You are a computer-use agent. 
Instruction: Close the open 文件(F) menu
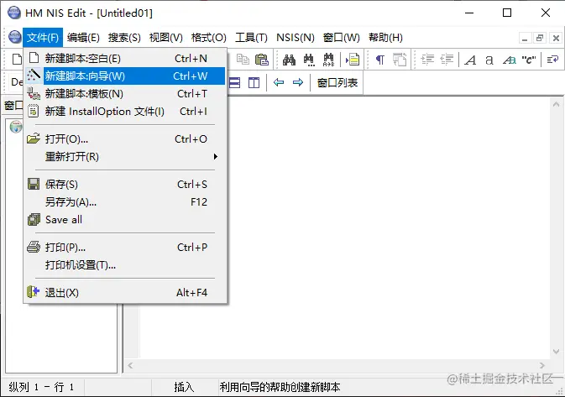coord(43,38)
